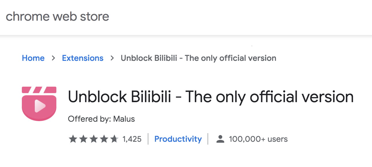Go to the Extensions breadcrumb link
The image size is (372, 167).
coord(83,58)
